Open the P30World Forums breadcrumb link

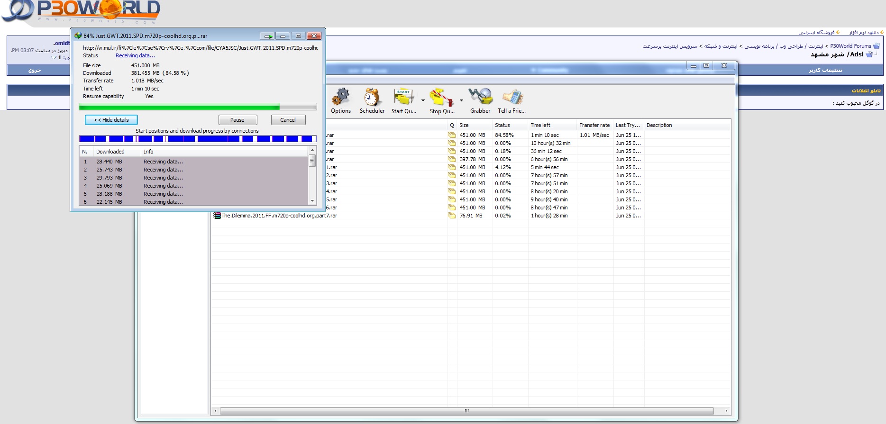pyautogui.click(x=850, y=46)
